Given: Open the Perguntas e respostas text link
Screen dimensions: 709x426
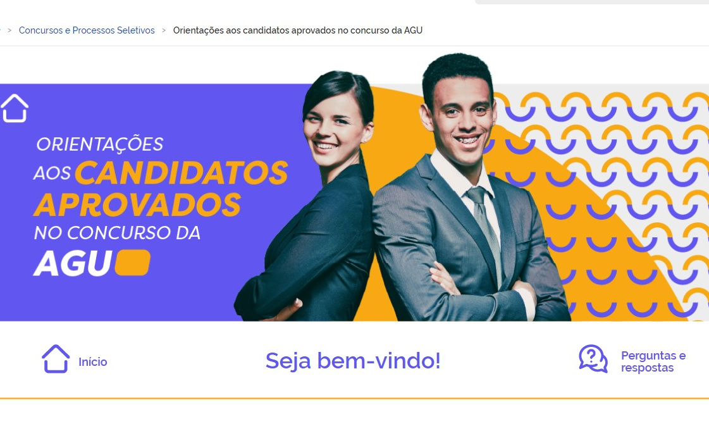Looking at the screenshot, I should [x=653, y=361].
